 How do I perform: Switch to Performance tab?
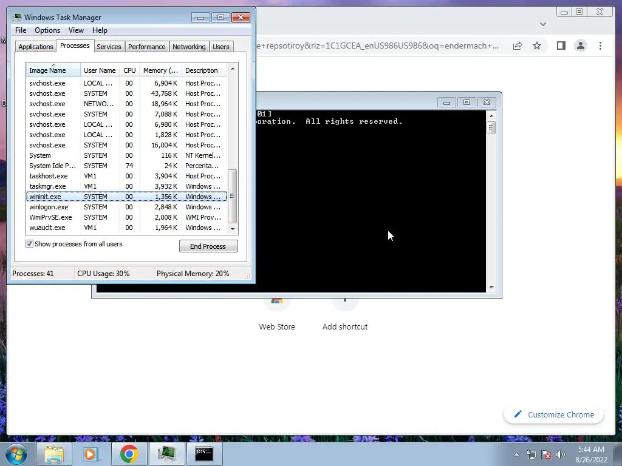pos(146,47)
